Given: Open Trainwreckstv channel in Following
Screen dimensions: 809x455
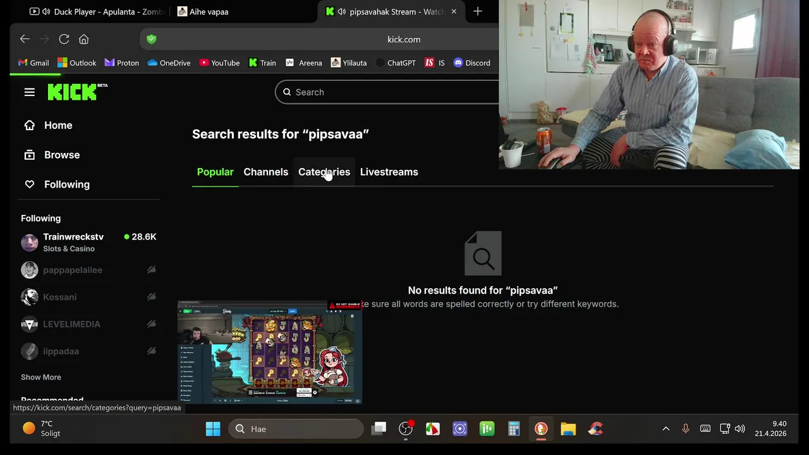Looking at the screenshot, I should [88, 243].
